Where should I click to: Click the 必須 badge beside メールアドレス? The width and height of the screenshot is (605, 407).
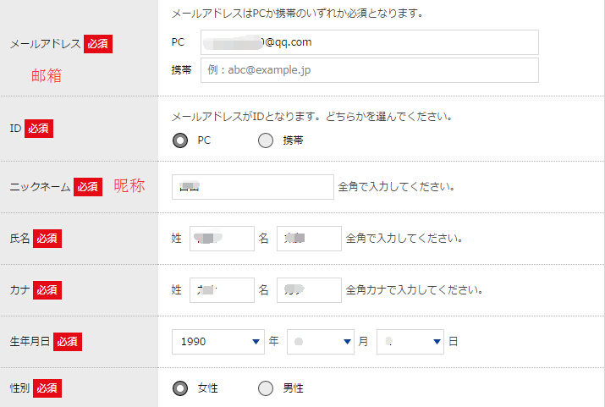click(x=98, y=44)
